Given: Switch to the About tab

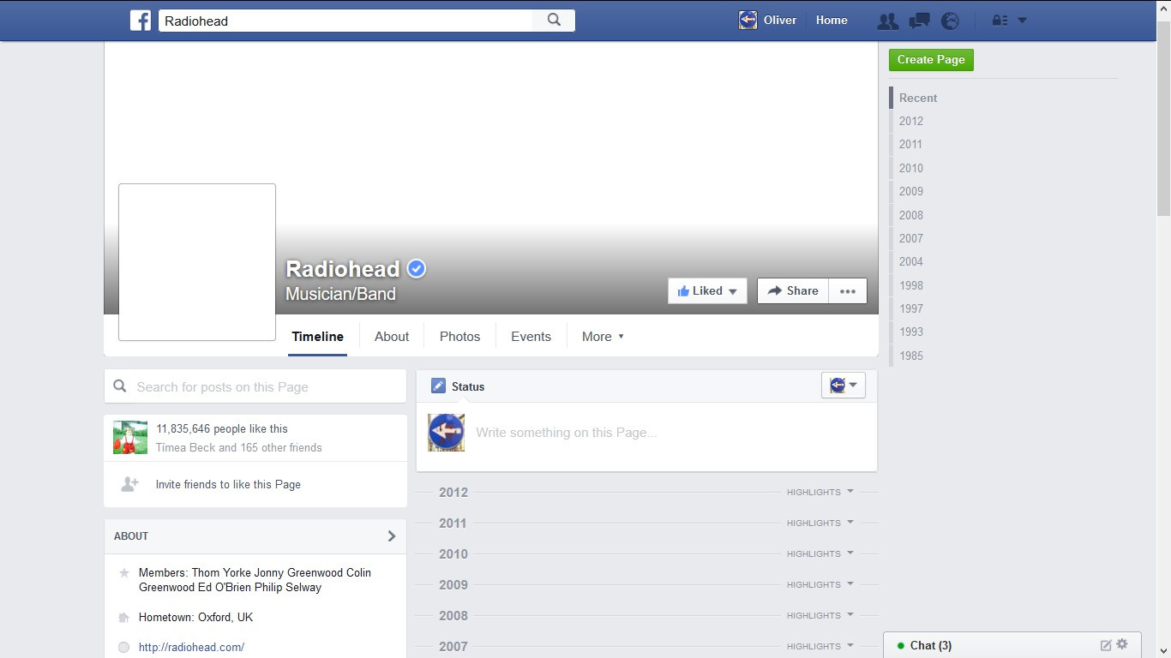Looking at the screenshot, I should [392, 337].
